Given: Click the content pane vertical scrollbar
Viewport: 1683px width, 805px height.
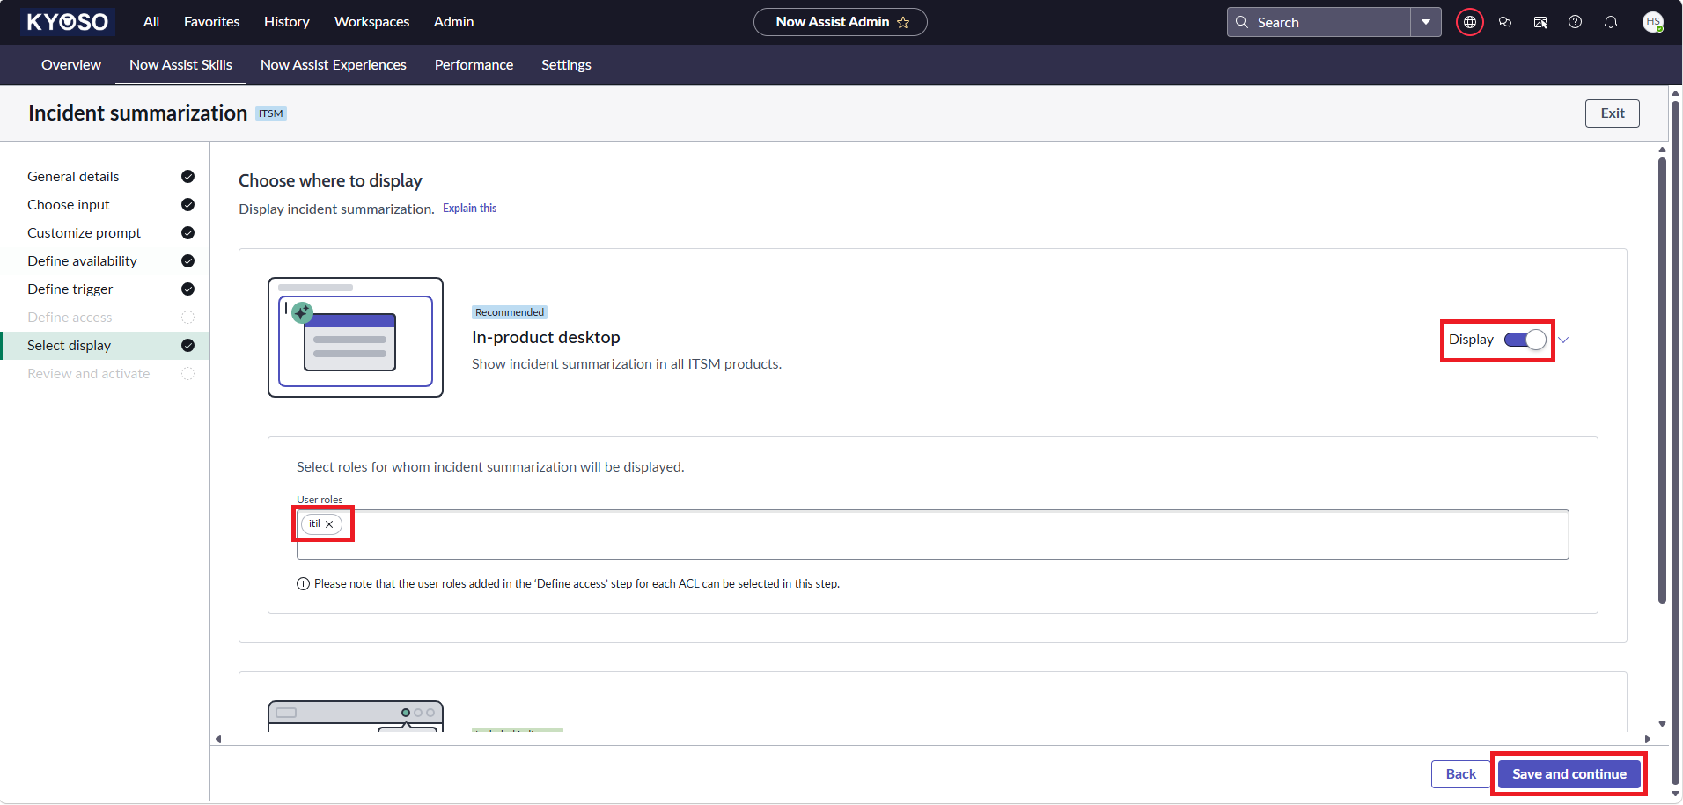Looking at the screenshot, I should [x=1662, y=380].
